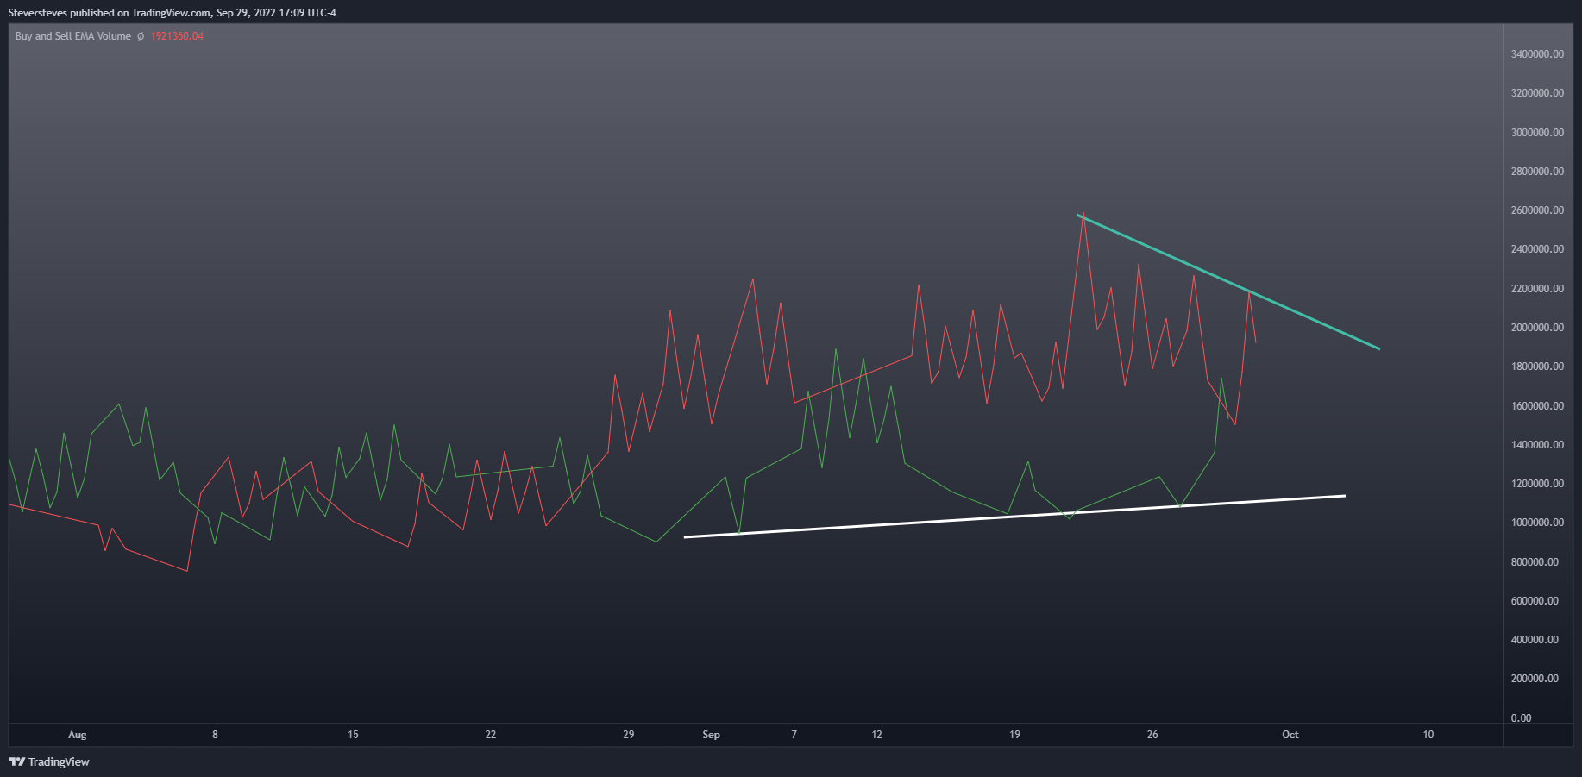Click the 15 date label on time axis
This screenshot has width=1582, height=777.
(353, 735)
